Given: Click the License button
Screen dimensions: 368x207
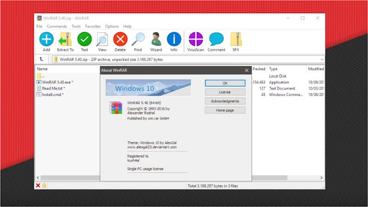Looking at the screenshot, I should 225,92.
